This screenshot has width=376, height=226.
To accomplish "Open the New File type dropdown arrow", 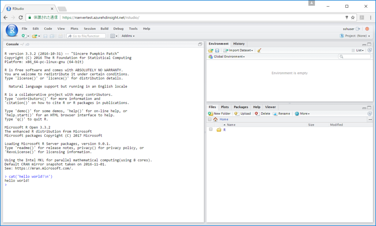I will [x=28, y=36].
